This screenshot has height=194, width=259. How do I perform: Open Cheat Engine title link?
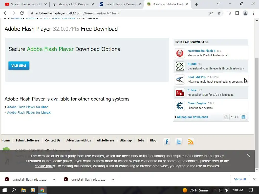coord(197,103)
